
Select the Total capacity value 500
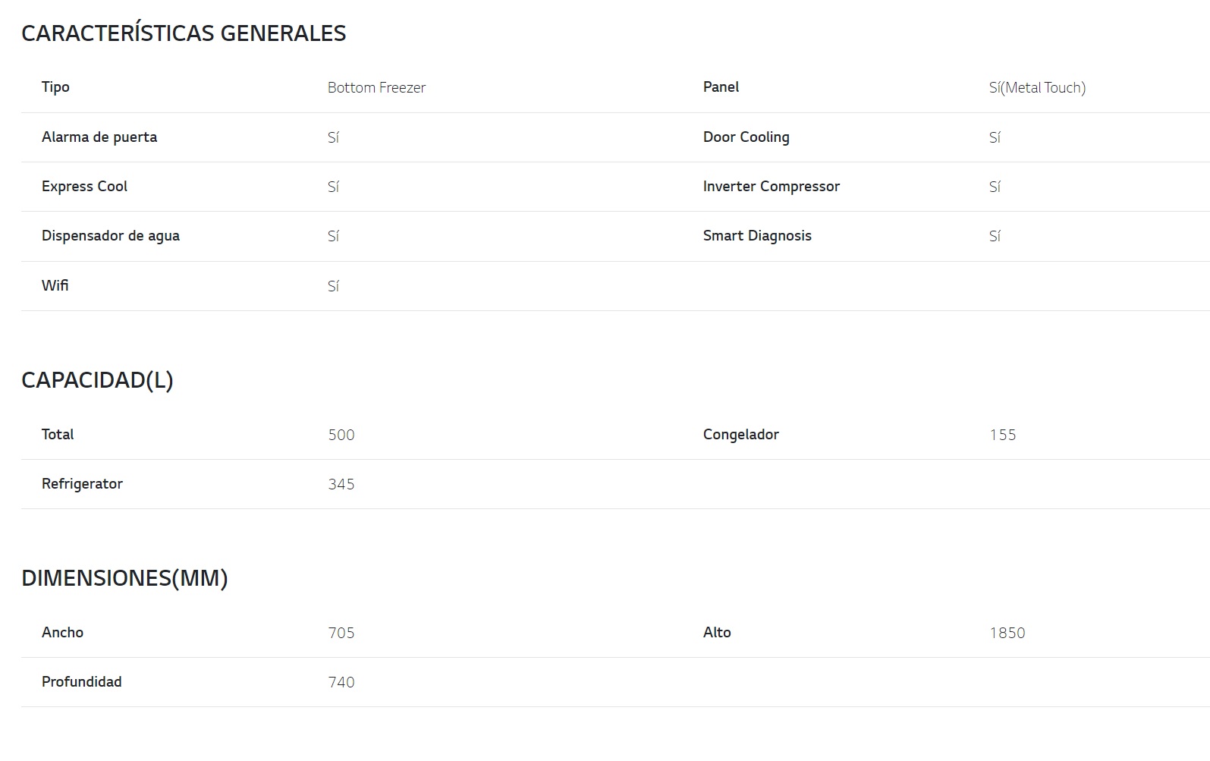[x=341, y=435]
